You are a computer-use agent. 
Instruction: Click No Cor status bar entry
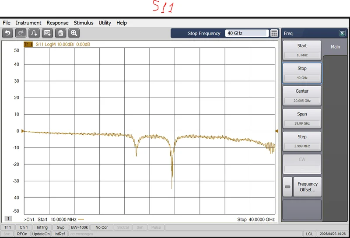[101, 227]
